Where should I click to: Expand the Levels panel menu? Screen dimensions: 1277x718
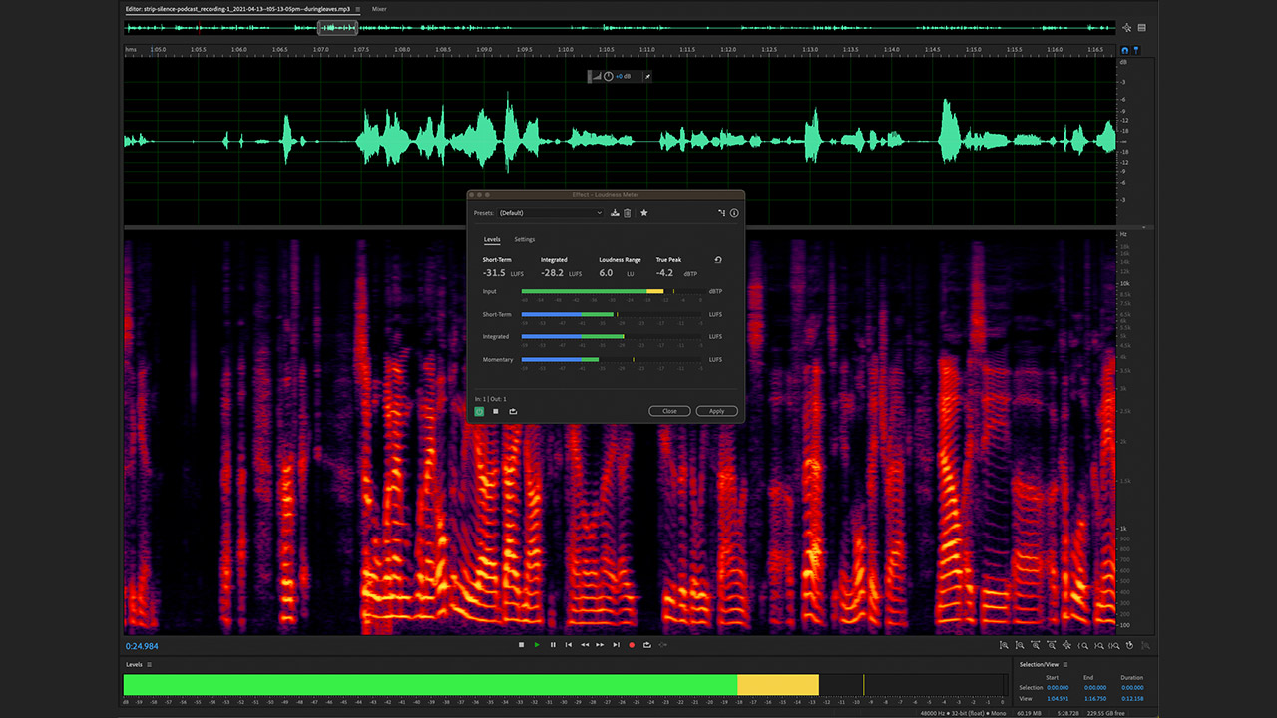pyautogui.click(x=150, y=664)
